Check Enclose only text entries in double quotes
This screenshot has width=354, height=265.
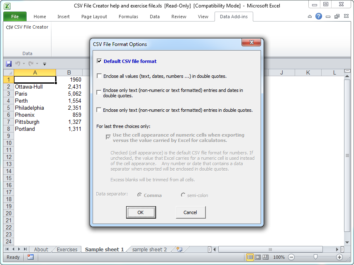click(99, 110)
